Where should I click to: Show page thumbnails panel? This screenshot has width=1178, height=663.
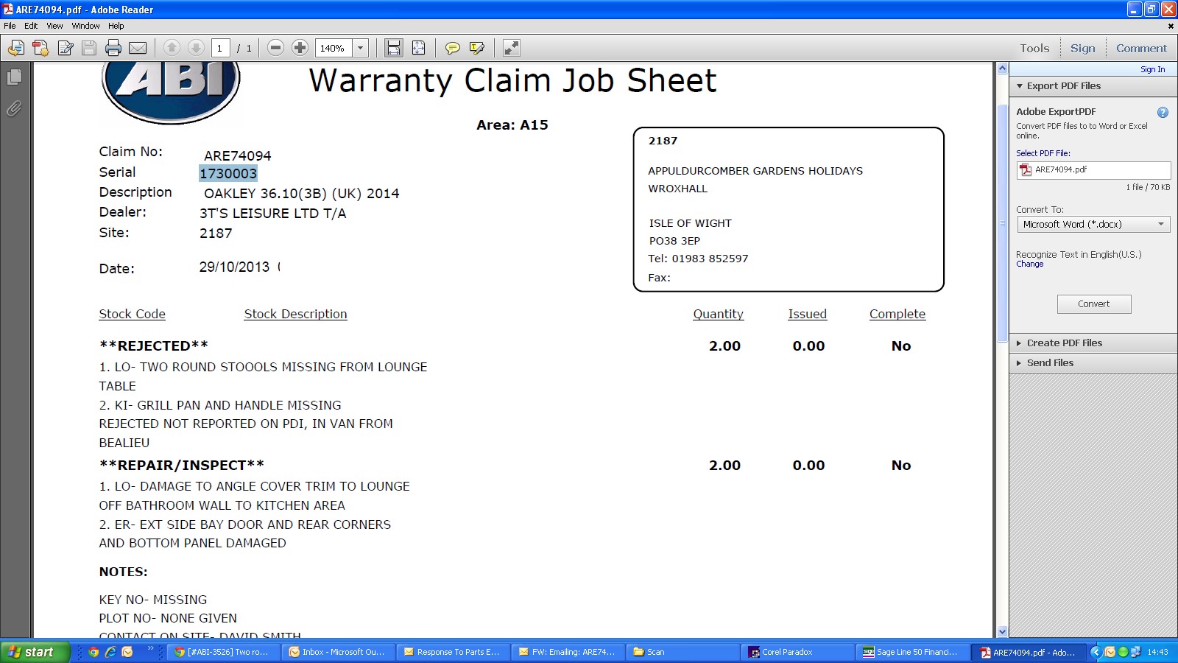pyautogui.click(x=14, y=77)
